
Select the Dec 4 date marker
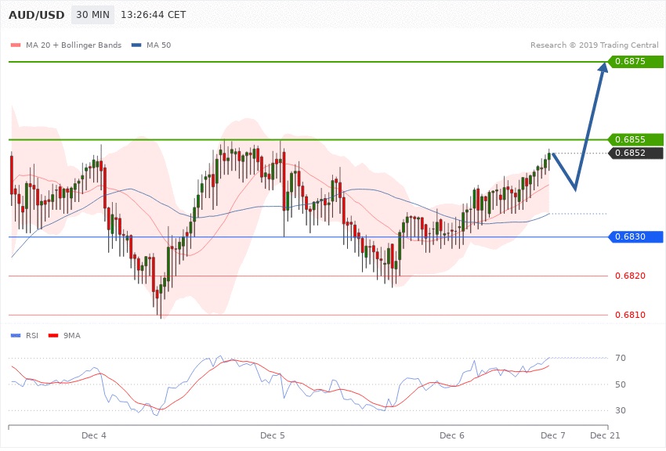94,435
